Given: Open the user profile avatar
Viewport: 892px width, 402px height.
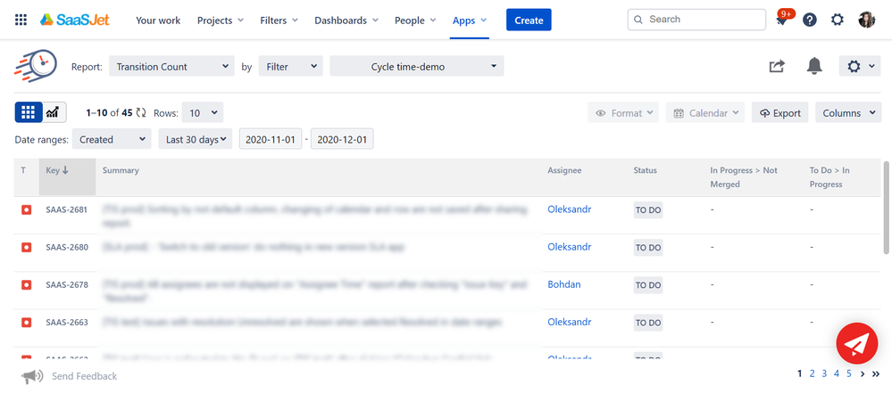Looking at the screenshot, I should pyautogui.click(x=866, y=20).
